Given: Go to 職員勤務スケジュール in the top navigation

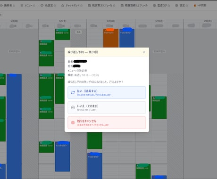Looking at the screenshot, I should [x=134, y=6].
